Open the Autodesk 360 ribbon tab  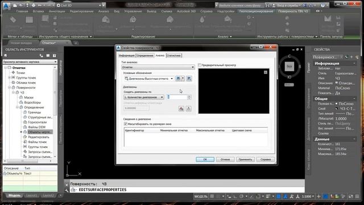point(186,11)
